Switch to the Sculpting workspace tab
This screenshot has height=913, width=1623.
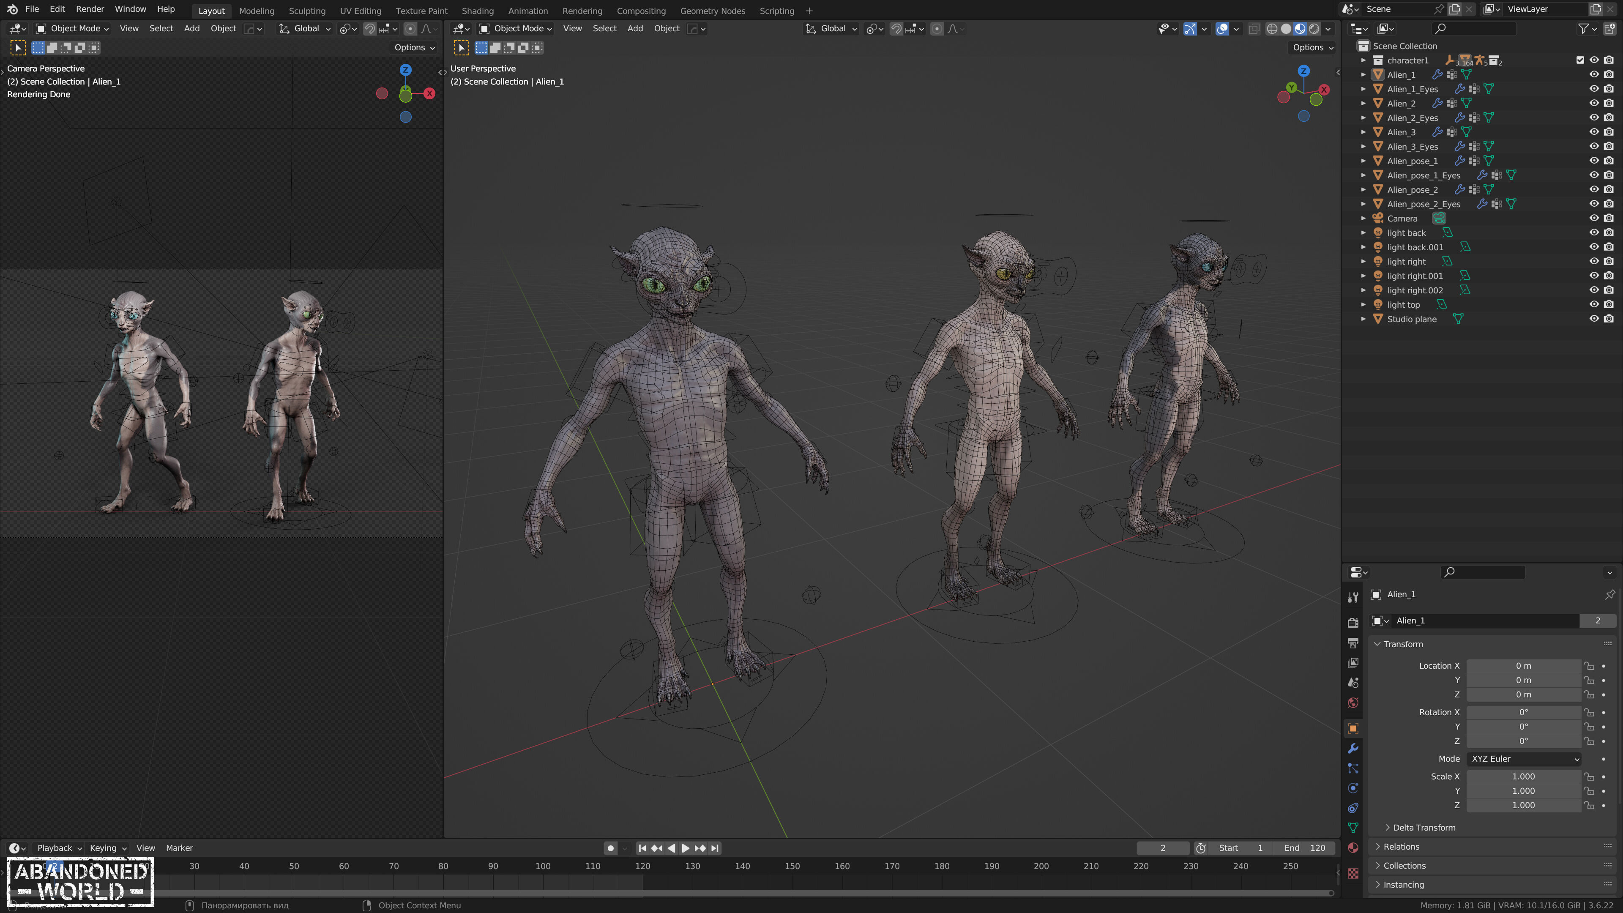307,11
